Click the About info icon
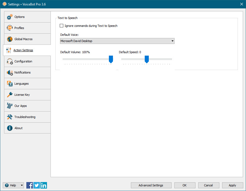The image size is (246, 191). tap(10, 128)
